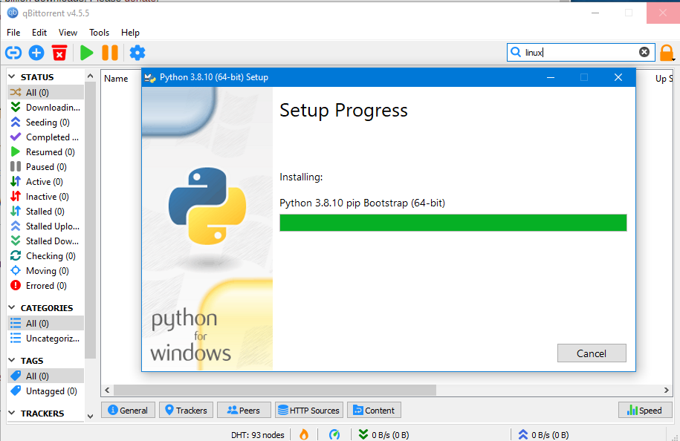Click the orange lock icon
The height and width of the screenshot is (441, 680).
[x=667, y=53]
